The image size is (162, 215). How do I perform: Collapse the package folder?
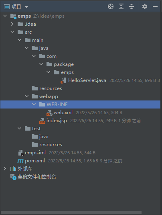[41, 64]
